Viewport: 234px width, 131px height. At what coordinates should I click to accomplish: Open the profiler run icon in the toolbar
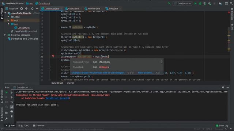click(x=210, y=4)
